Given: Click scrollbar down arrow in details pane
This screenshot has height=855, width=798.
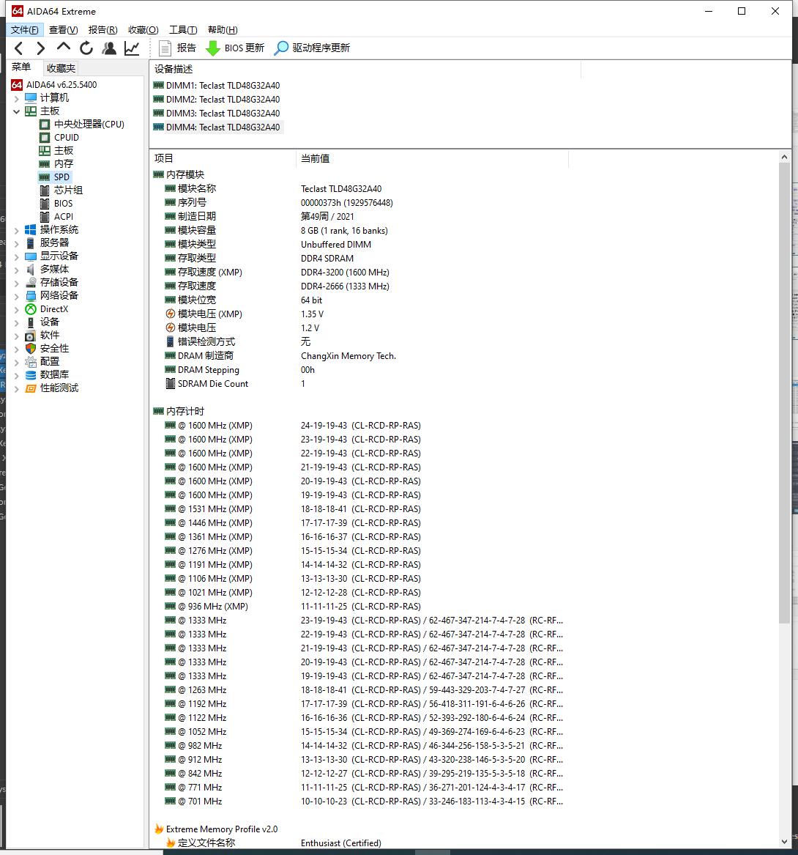Looking at the screenshot, I should click(x=784, y=842).
